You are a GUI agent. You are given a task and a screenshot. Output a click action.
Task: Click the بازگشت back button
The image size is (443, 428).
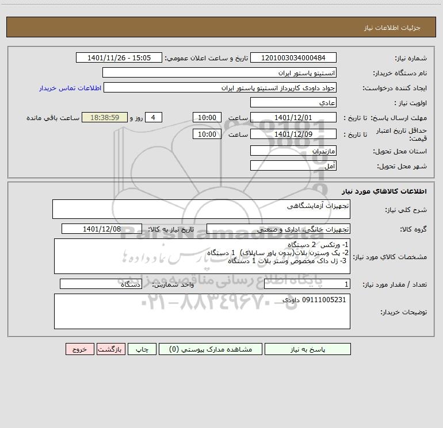point(110,349)
